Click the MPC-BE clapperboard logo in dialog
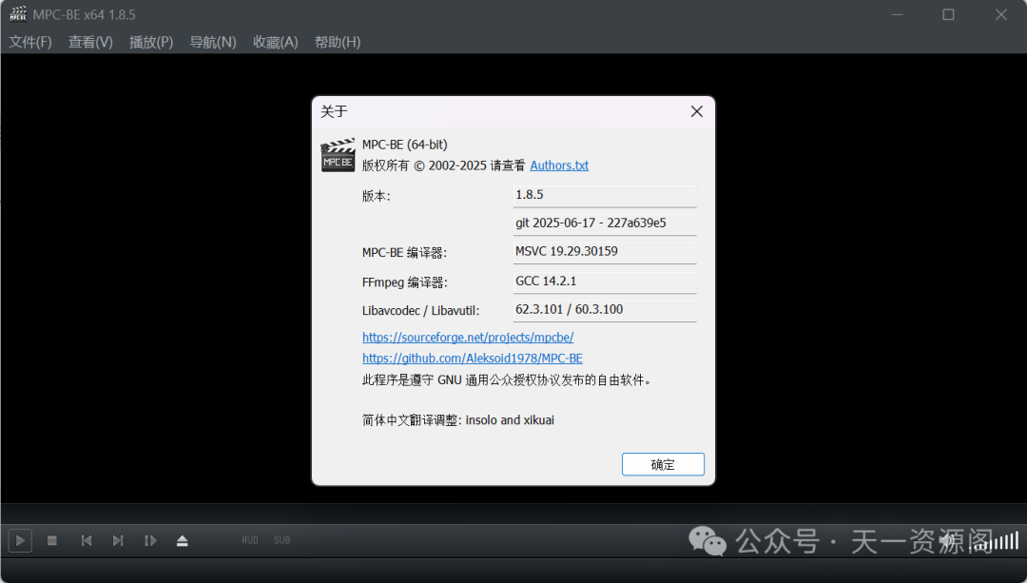Screen dimensions: 1027x583 tap(338, 155)
